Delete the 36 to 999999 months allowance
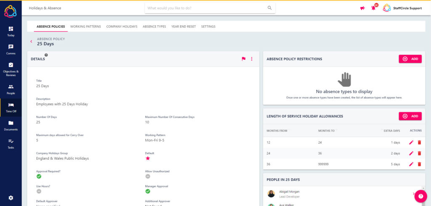This screenshot has height=206, width=431. coord(419,164)
